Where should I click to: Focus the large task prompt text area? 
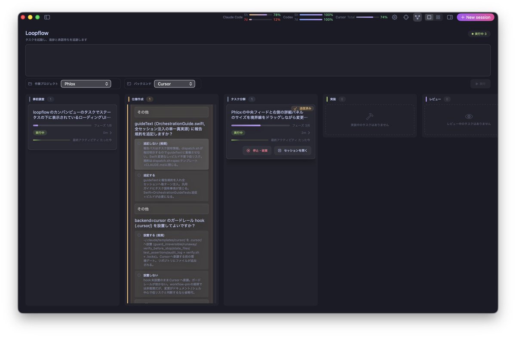(x=258, y=60)
